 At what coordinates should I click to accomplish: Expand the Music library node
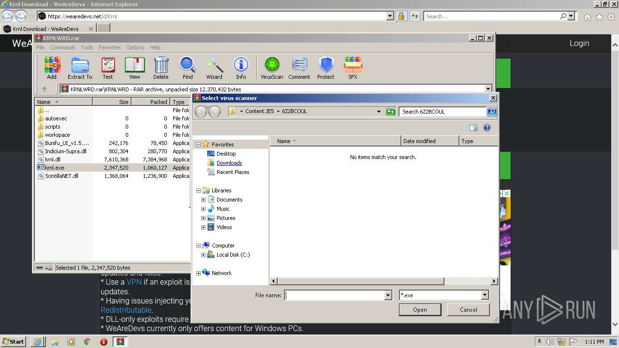tap(204, 209)
